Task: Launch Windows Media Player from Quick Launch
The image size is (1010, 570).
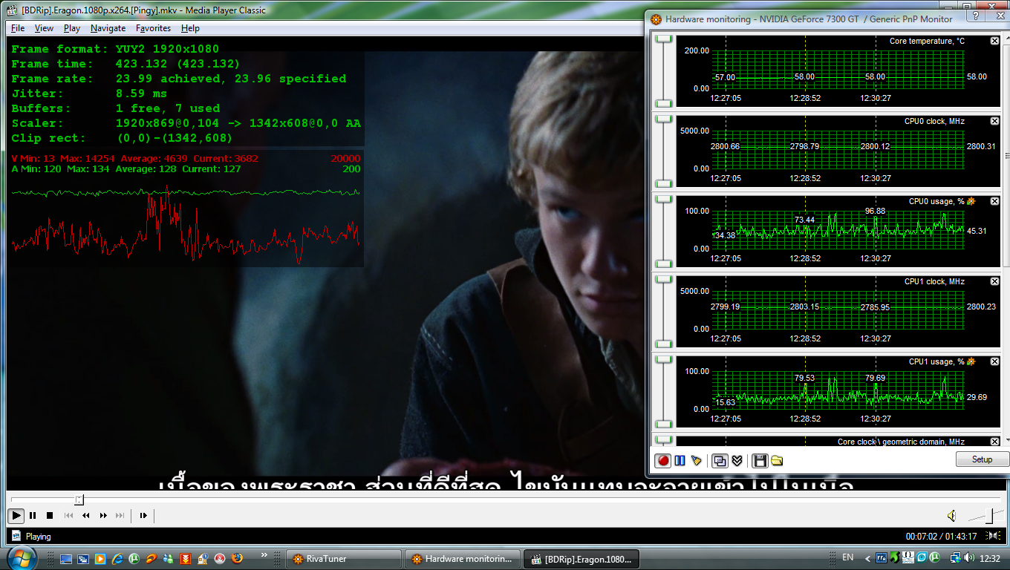Action: [100, 558]
